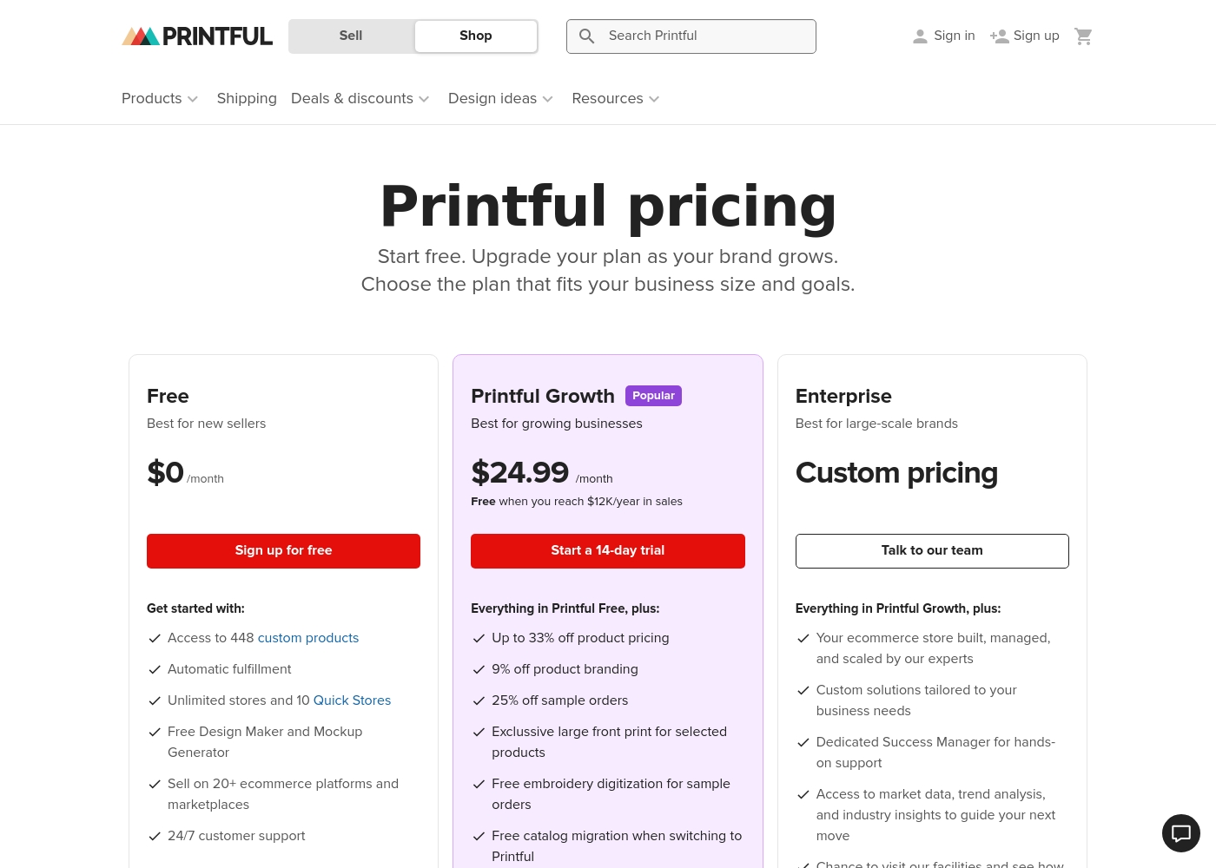Click Talk to our team button

[932, 551]
